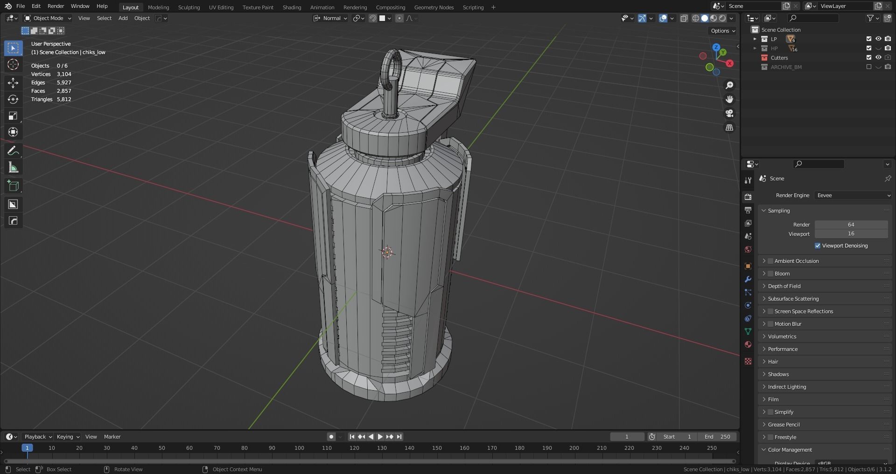Switch to the Shading workspace tab
896x474 pixels.
coord(292,7)
